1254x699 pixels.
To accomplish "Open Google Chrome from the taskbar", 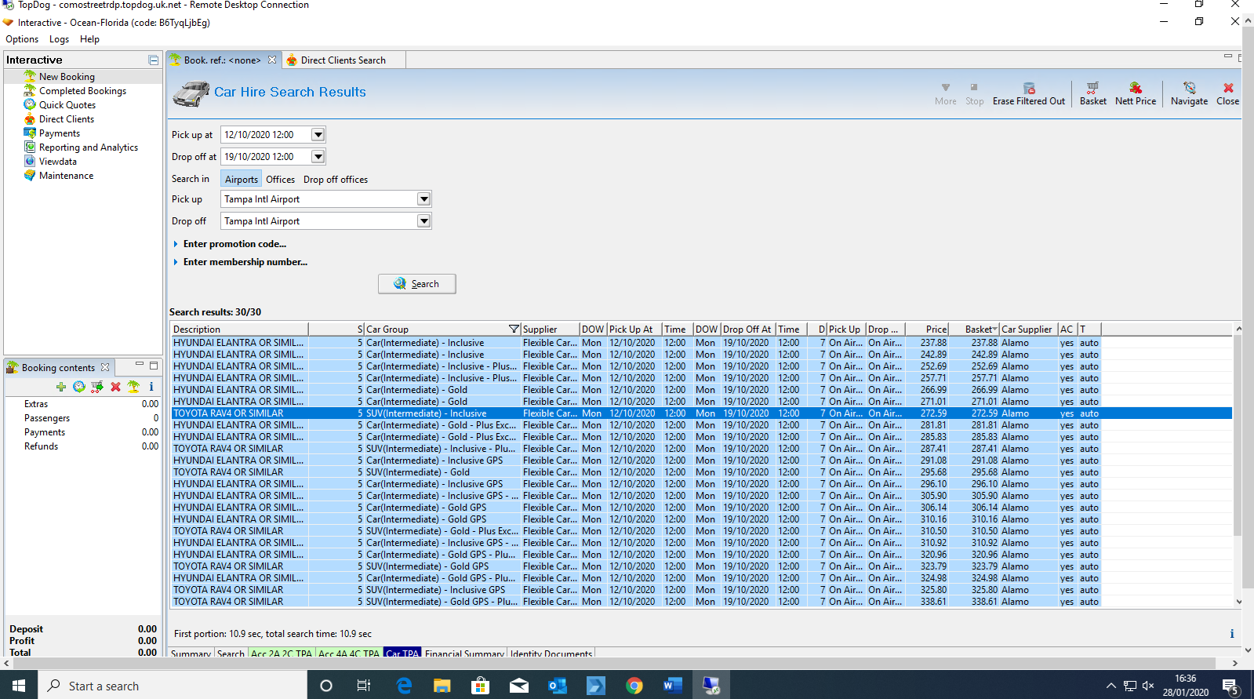I will click(634, 686).
